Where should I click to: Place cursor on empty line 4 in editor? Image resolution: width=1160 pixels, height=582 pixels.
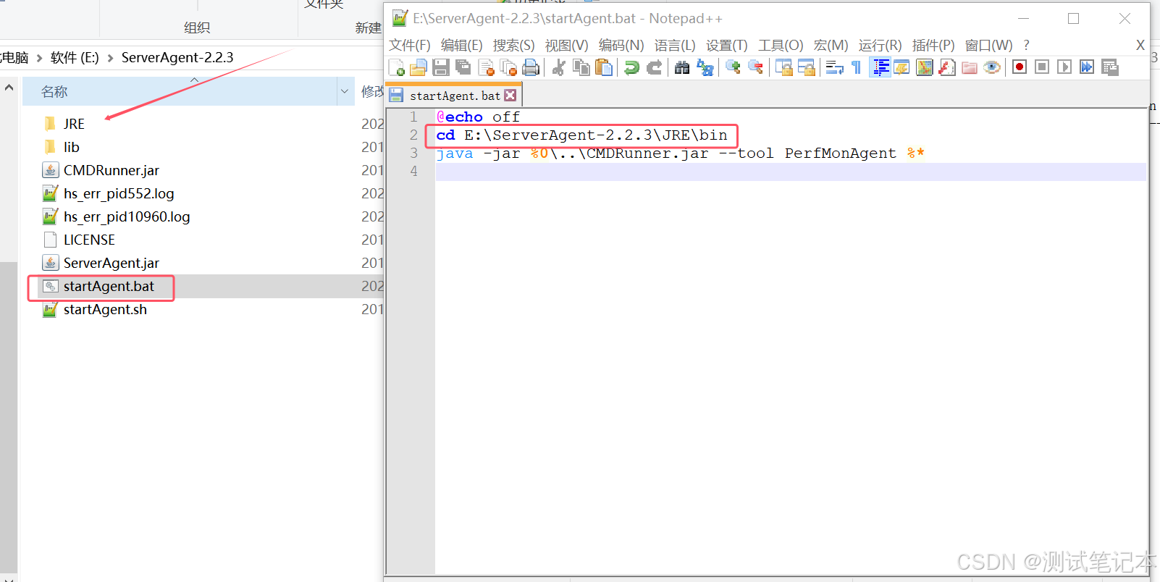tap(790, 172)
